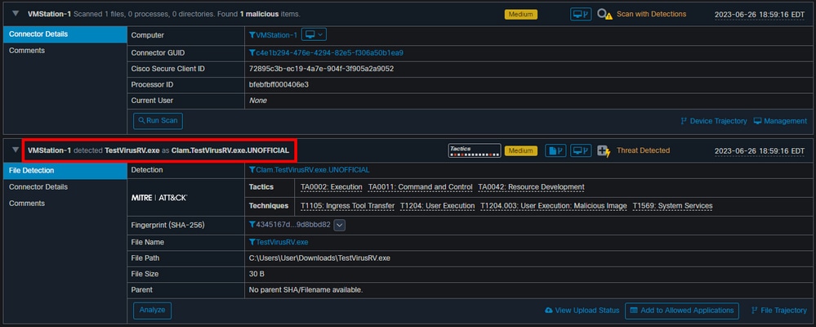Click filter icon beside Clam.TestVirusRV.exe.UNOFFICIAL detection
816x327 pixels.
(x=252, y=170)
